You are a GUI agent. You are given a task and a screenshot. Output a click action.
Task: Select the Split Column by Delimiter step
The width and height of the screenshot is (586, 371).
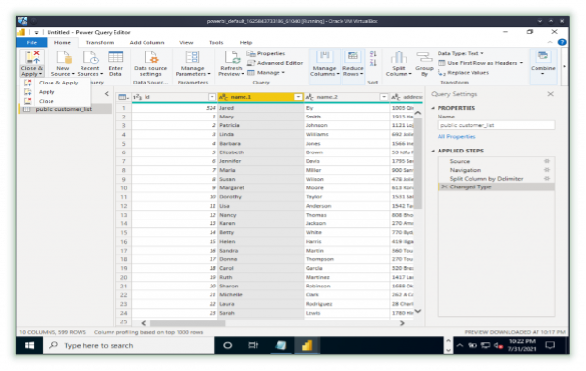click(497, 179)
